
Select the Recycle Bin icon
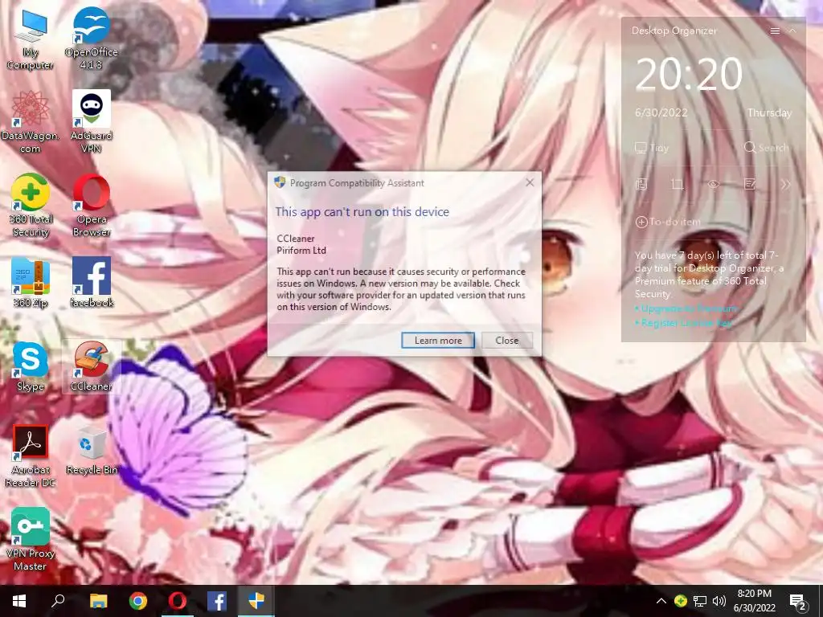coord(92,452)
